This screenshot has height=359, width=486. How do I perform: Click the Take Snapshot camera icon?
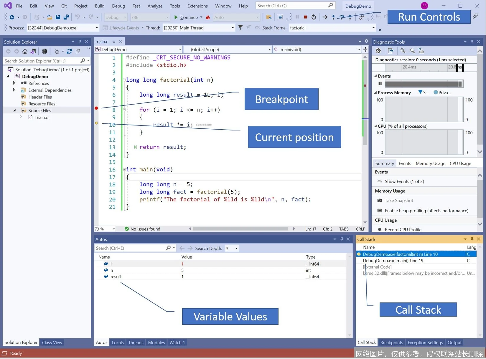pos(380,200)
